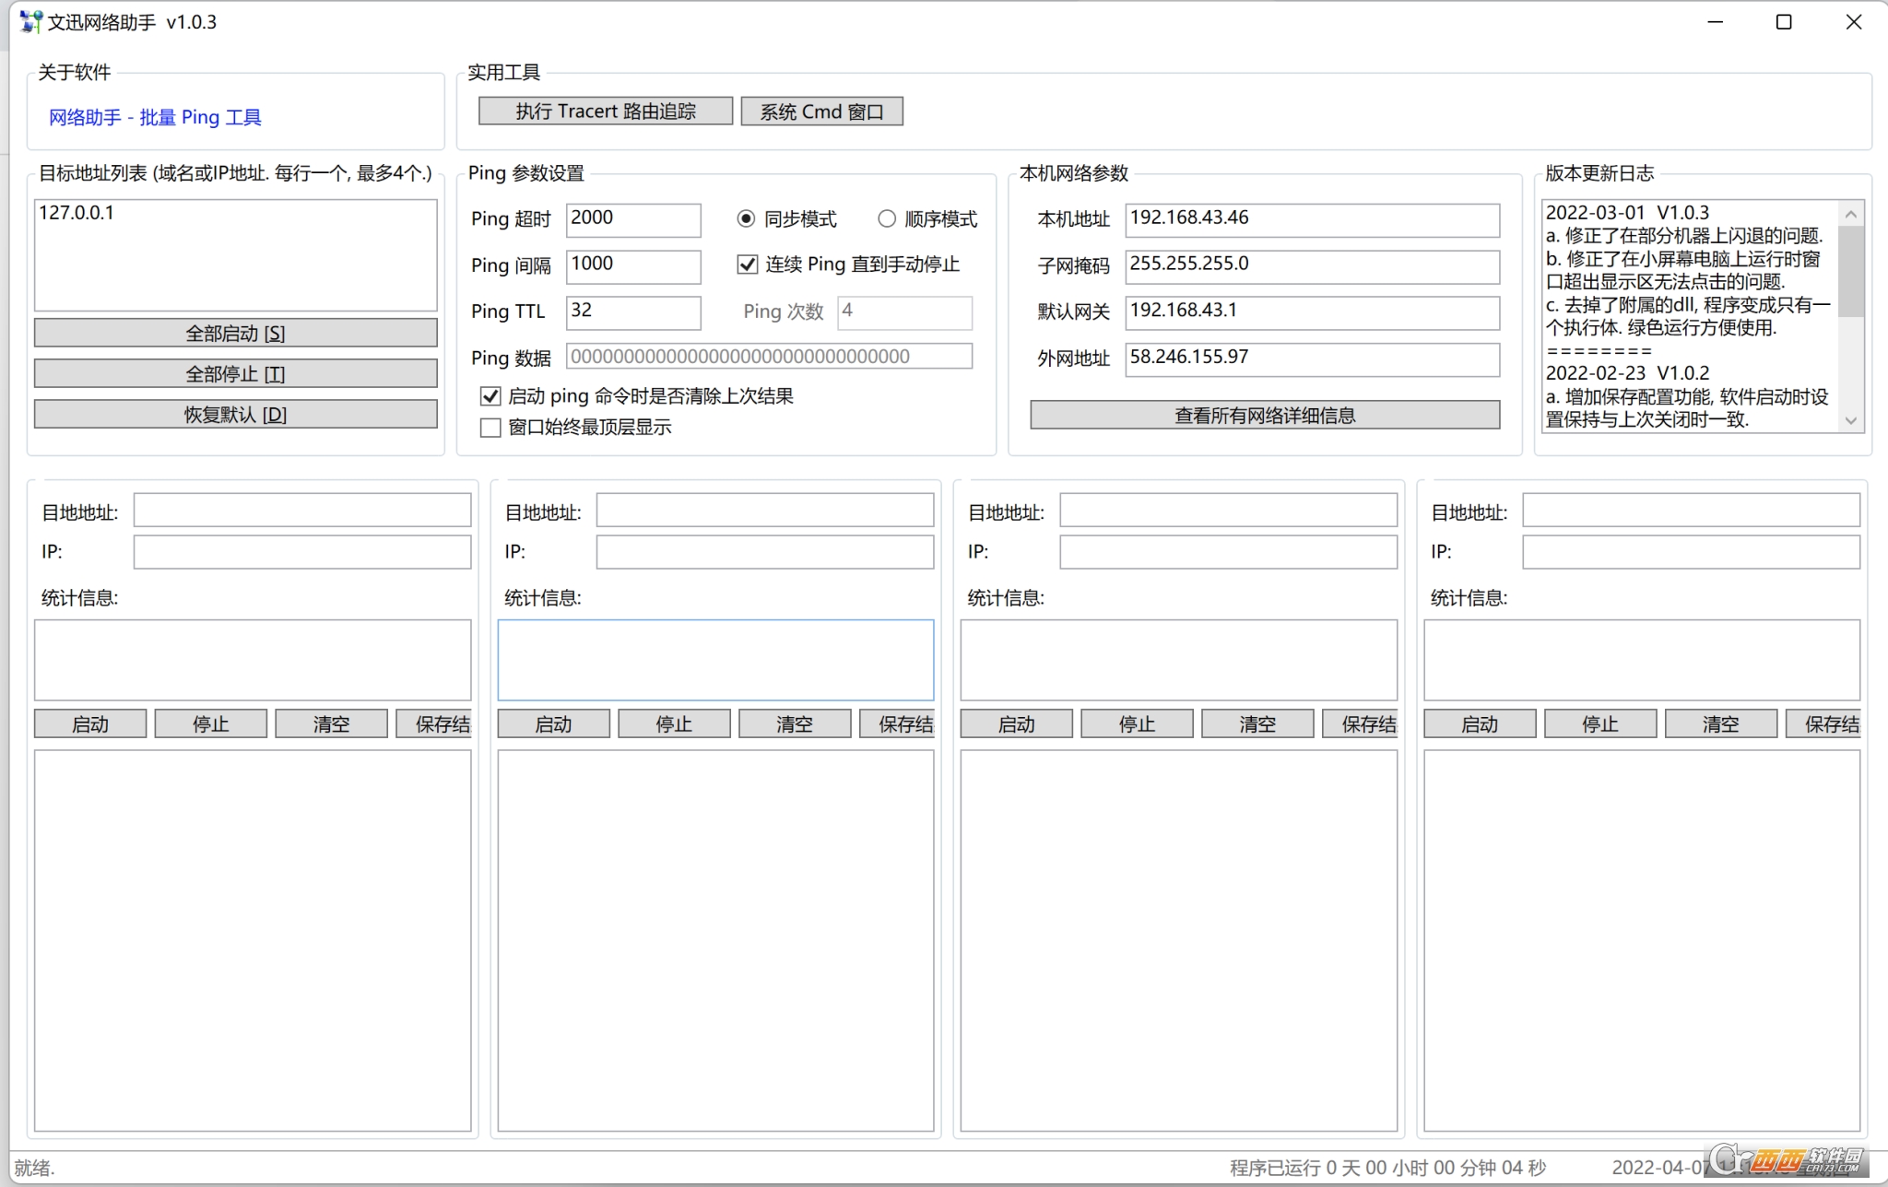
Task: Keep 同步模式 selected
Action: [x=744, y=218]
